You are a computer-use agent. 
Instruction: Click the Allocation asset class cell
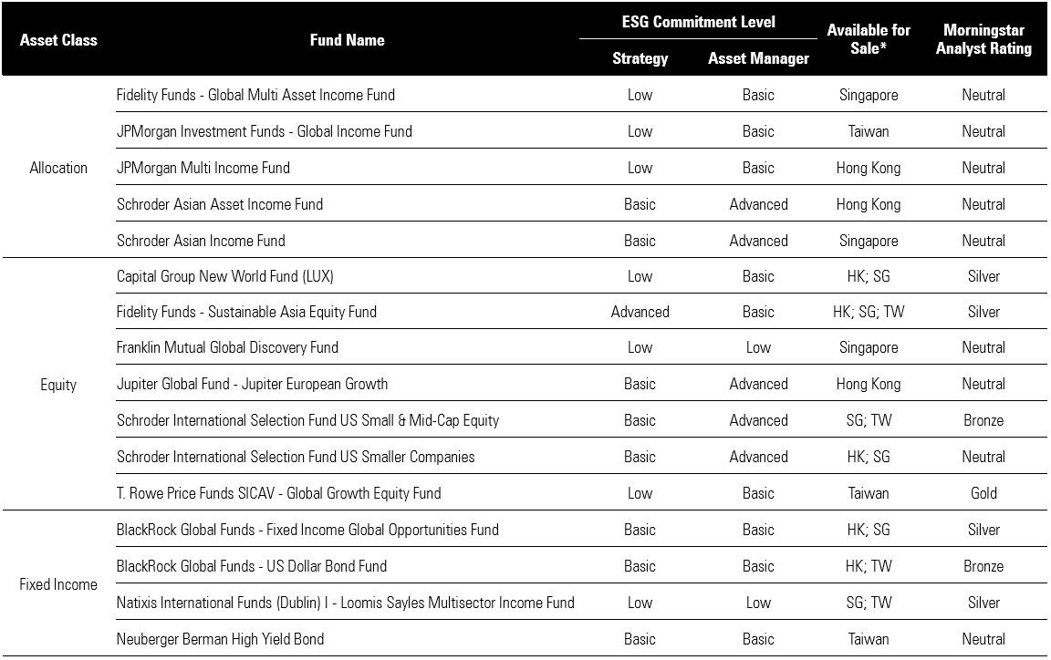(58, 168)
